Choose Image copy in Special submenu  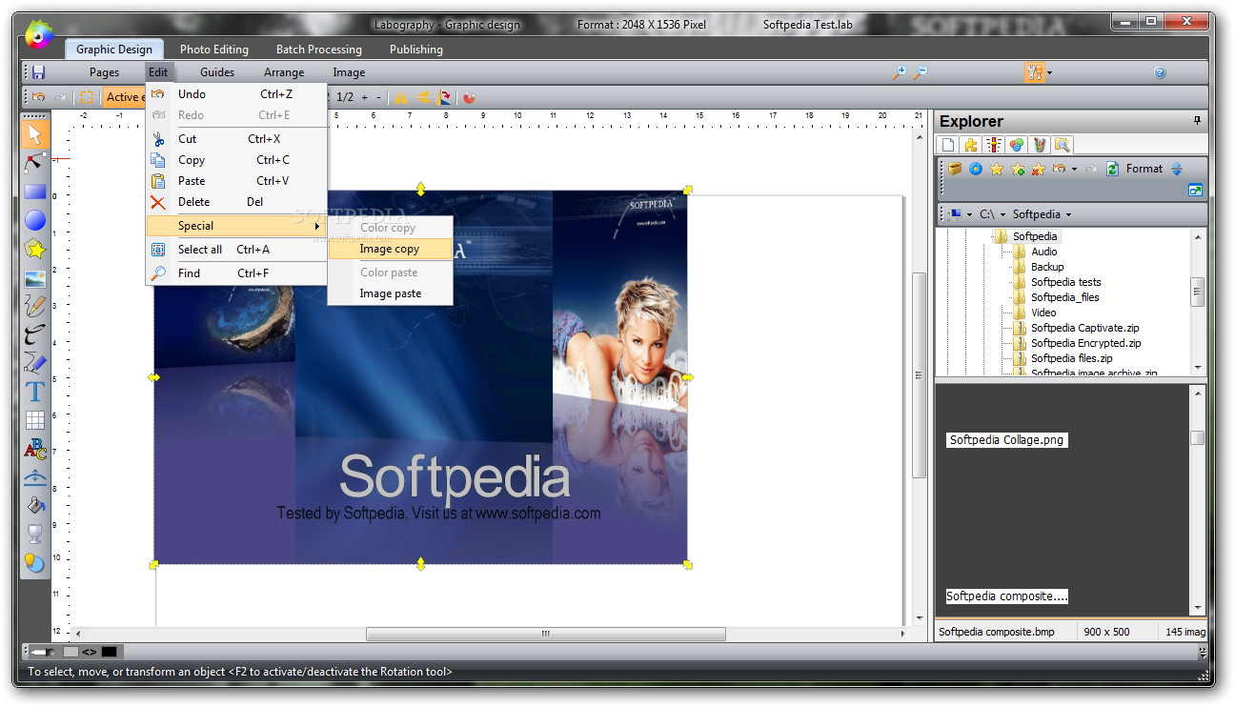(x=390, y=249)
